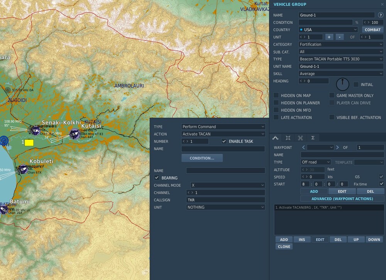Select the route waypoints tab icon
Screen dimensions: 386x280
275,137
